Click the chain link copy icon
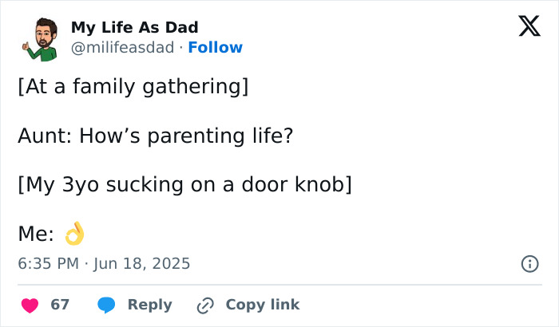Screen dimensions: 559x327 click(x=205, y=305)
